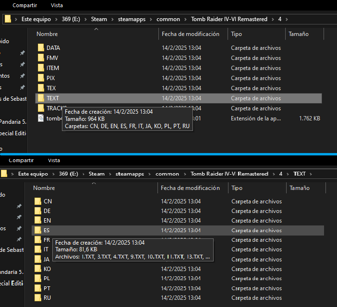The image size is (337, 307).
Task: Open the FR language folder icon
Action: [x=38, y=240]
